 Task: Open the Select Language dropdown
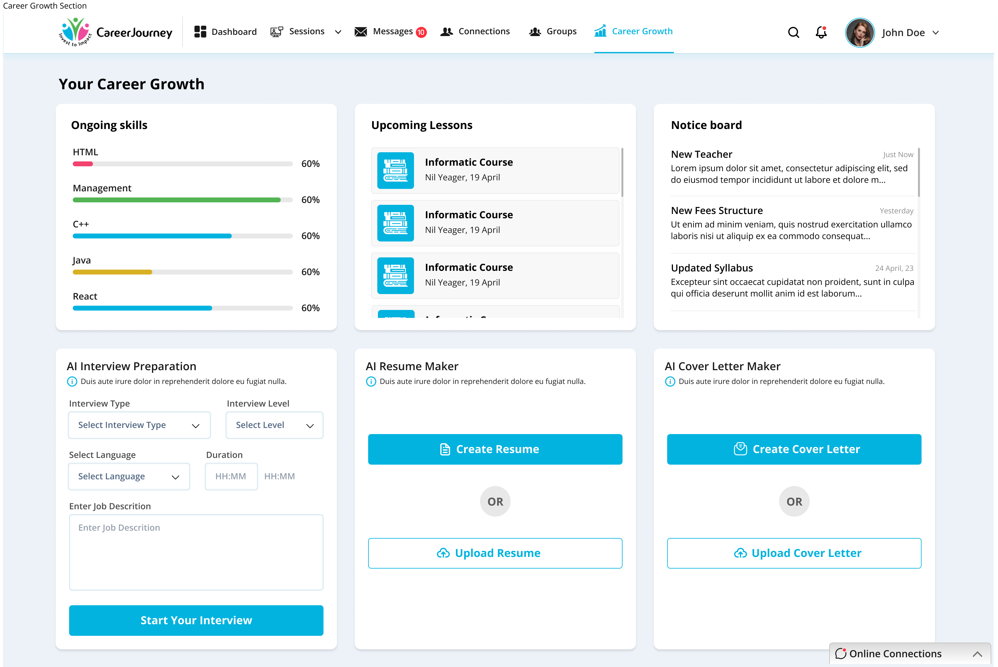[x=129, y=477]
